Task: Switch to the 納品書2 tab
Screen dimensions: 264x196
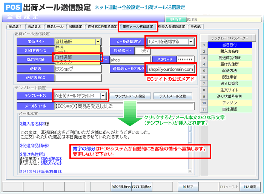Action: (x=34, y=27)
